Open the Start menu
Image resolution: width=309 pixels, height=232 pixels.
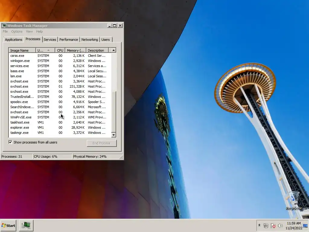point(8,225)
